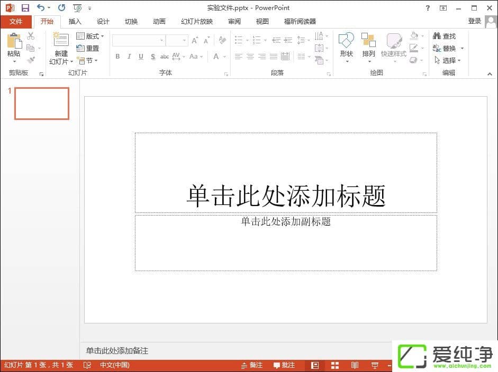498x372 pixels.
Task: Collapse the ribbon with chevron arrow
Action: (490, 74)
